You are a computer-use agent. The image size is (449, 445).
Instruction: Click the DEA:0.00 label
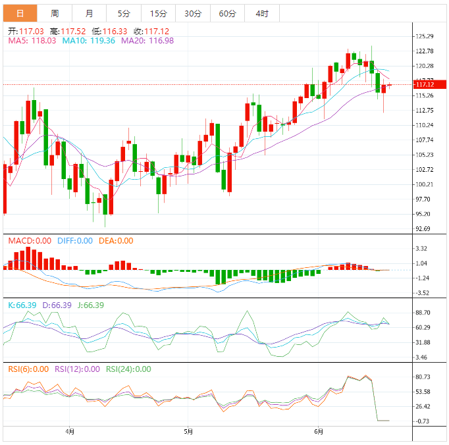116,241
